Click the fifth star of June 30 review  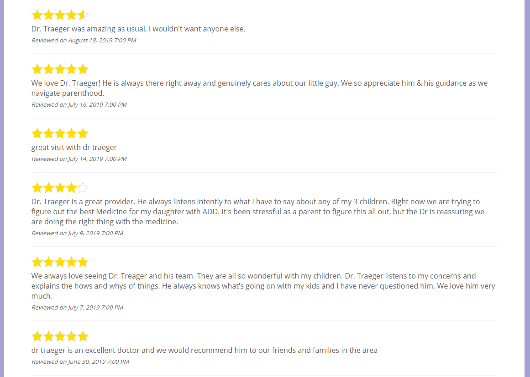[x=83, y=336]
